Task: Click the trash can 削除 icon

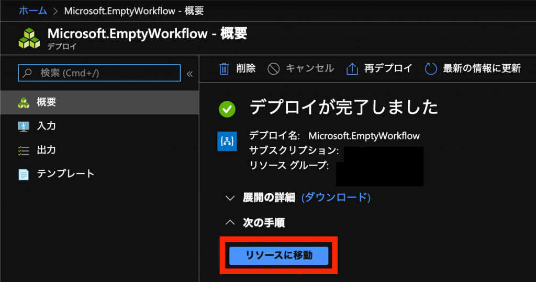Action: point(224,68)
